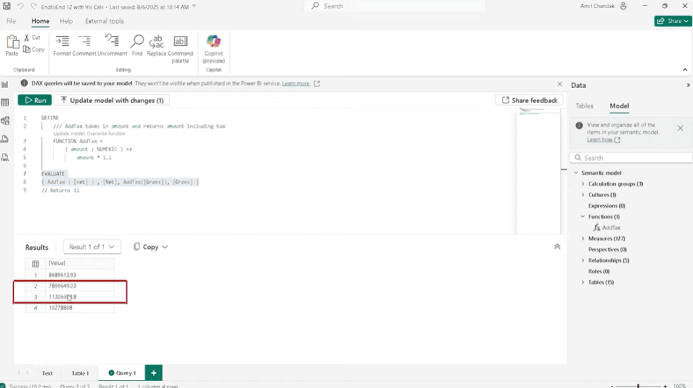
Task: Click the Cut scissors icon
Action: tap(26, 38)
